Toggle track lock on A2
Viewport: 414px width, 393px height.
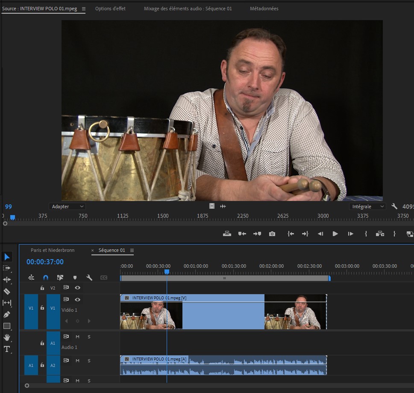tap(42, 365)
